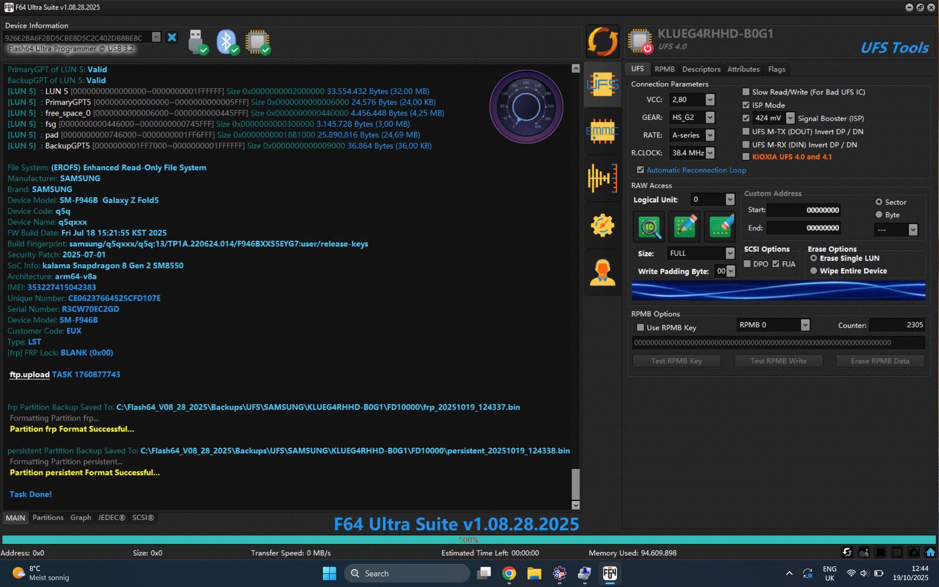Switch to the Partitions tab

(x=48, y=517)
